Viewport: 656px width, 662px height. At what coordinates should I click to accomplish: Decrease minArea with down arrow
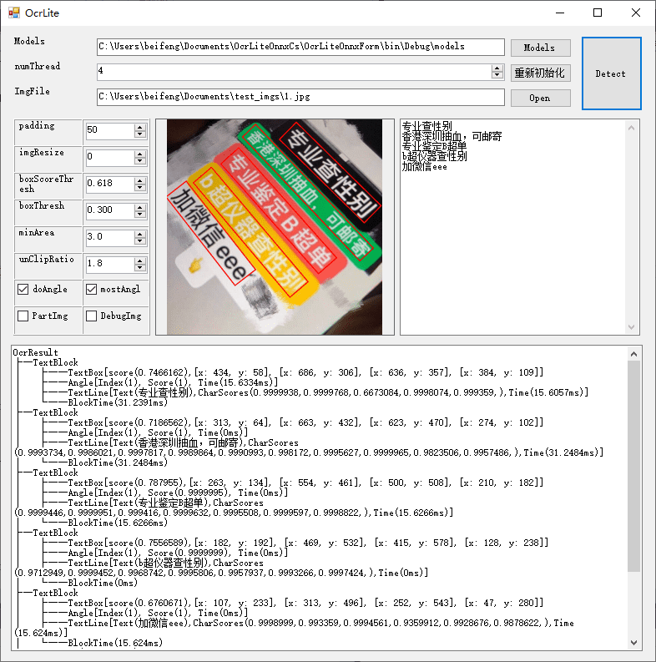140,241
